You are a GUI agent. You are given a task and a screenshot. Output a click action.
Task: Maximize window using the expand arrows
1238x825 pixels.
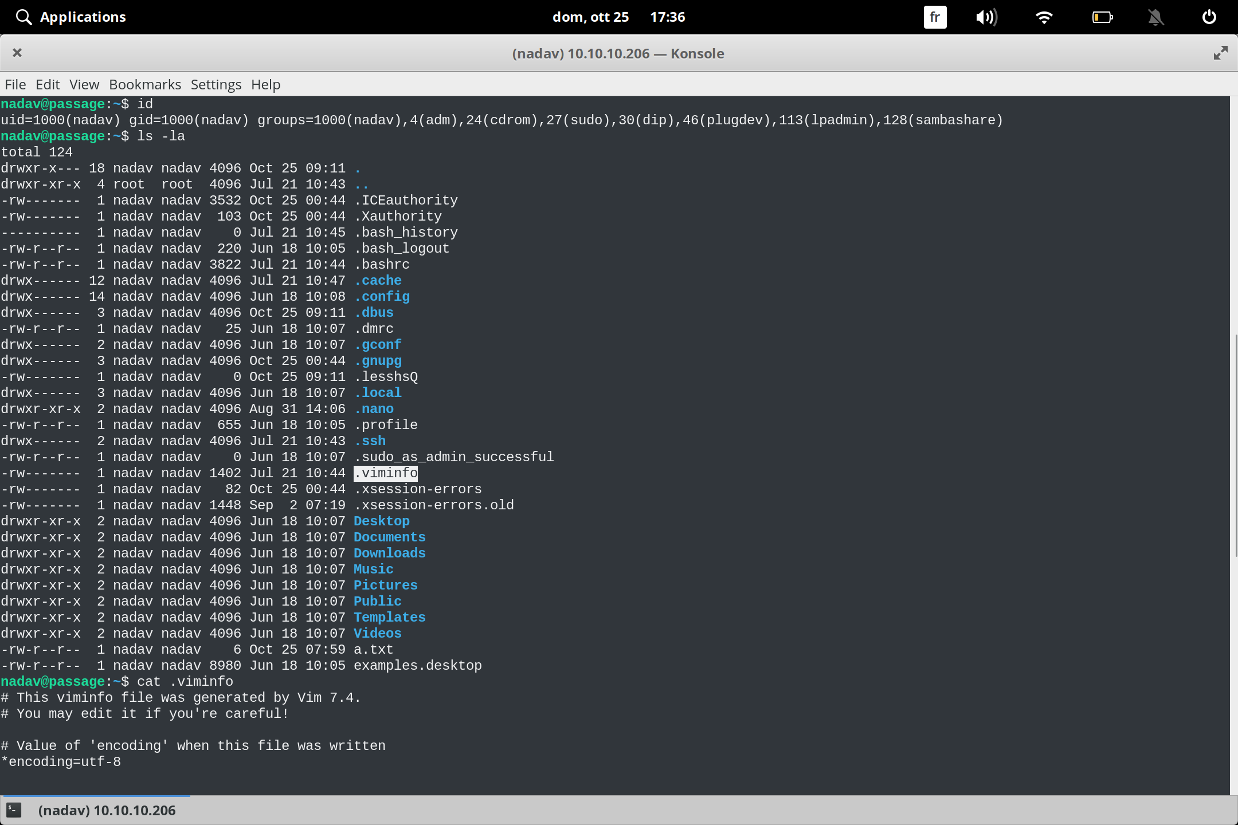pyautogui.click(x=1220, y=53)
